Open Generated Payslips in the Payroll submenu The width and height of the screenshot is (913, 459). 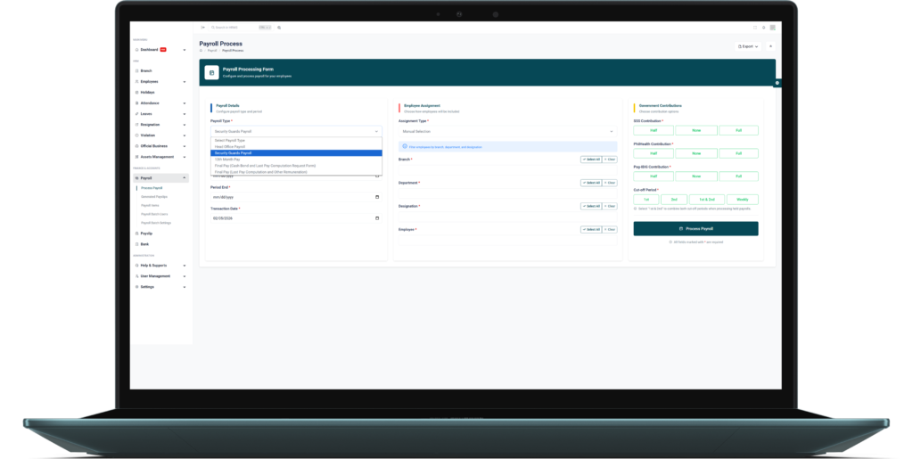pos(154,196)
